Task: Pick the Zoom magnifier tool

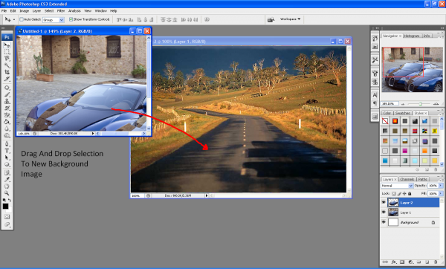Action: pos(7,193)
